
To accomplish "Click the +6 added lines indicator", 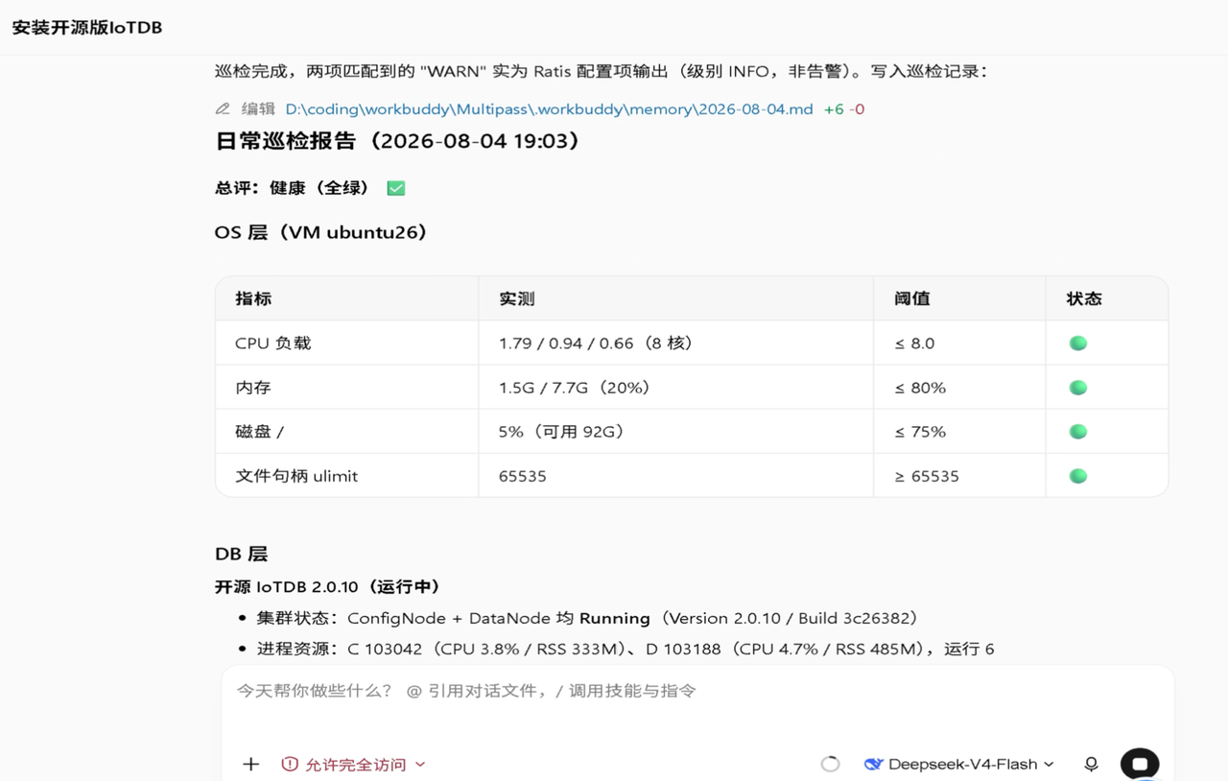I will click(834, 109).
